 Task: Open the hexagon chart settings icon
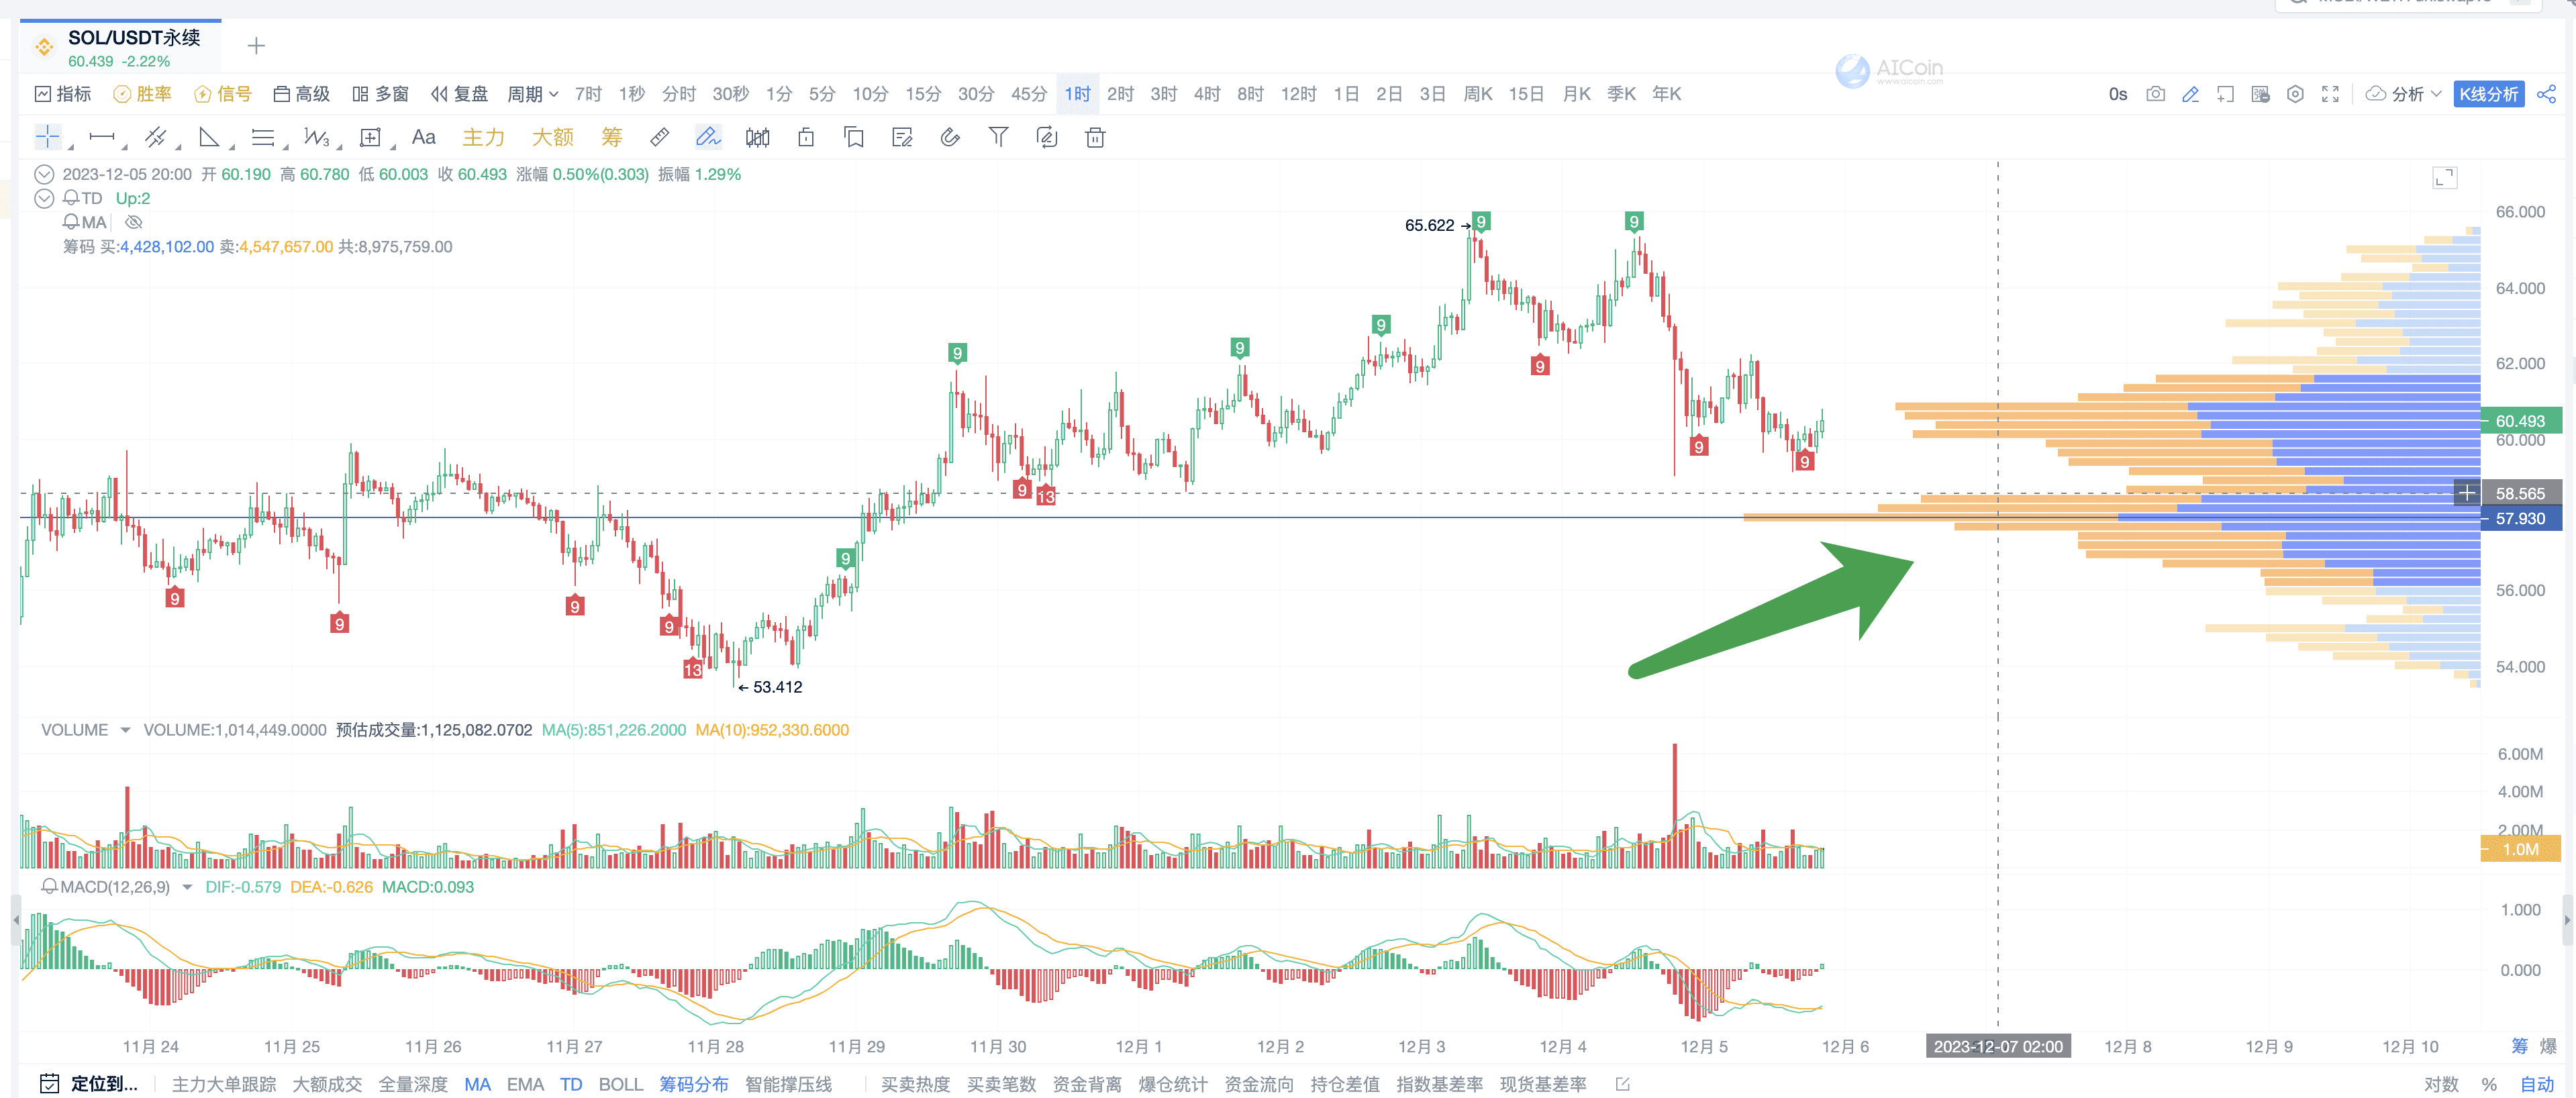click(2295, 94)
